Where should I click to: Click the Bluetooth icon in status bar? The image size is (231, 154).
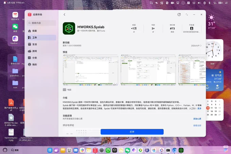[x=210, y=3]
